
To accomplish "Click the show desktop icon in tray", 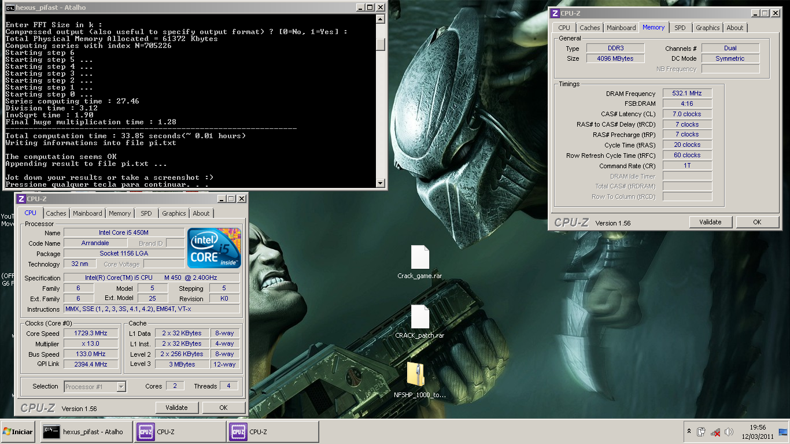I will [x=783, y=432].
